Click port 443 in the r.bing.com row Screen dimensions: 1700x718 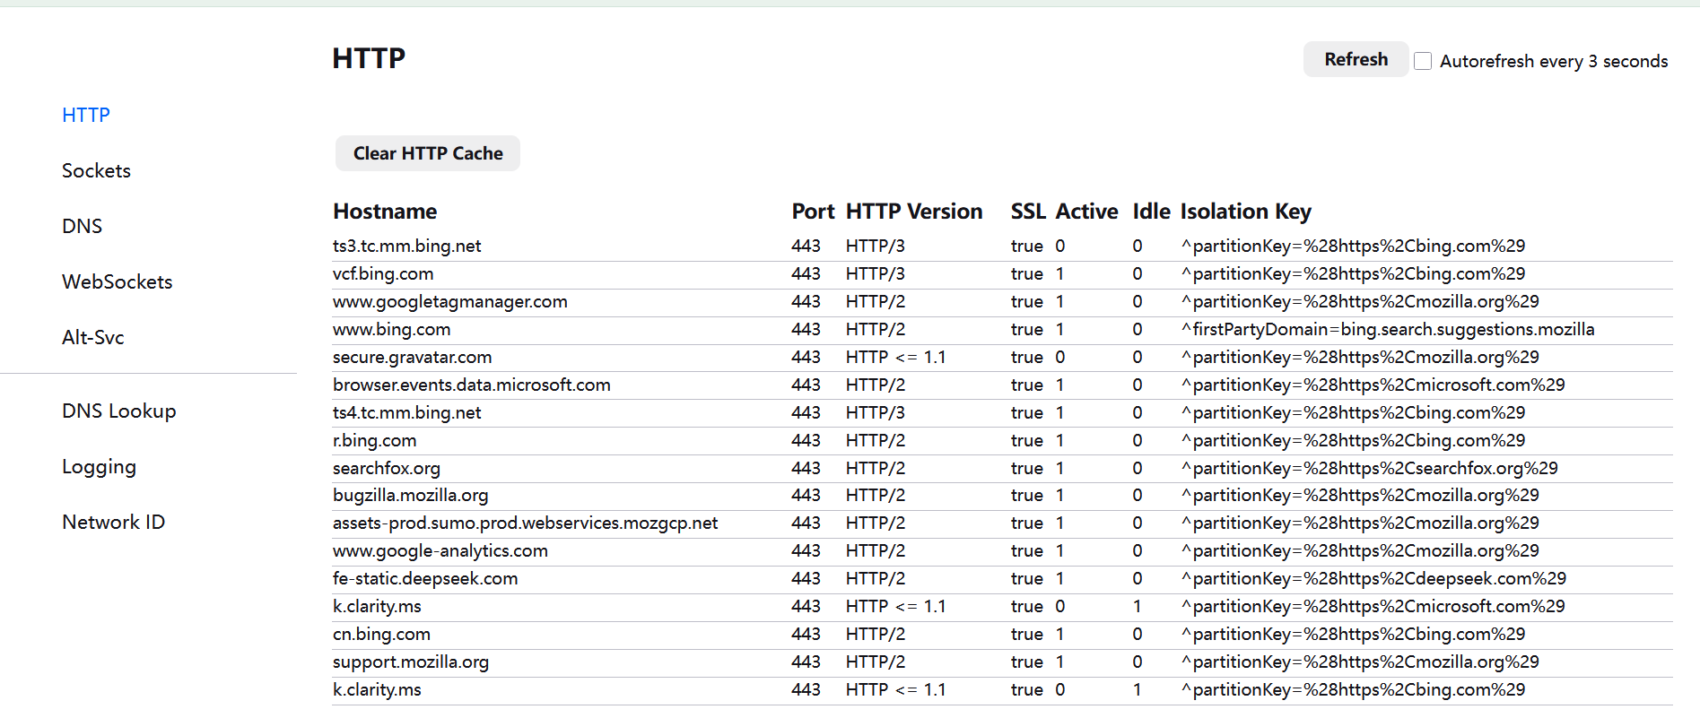tap(806, 440)
